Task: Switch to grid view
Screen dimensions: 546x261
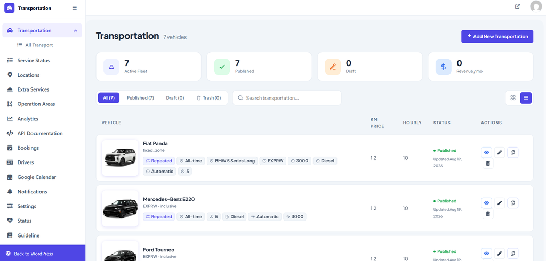Action: 513,98
